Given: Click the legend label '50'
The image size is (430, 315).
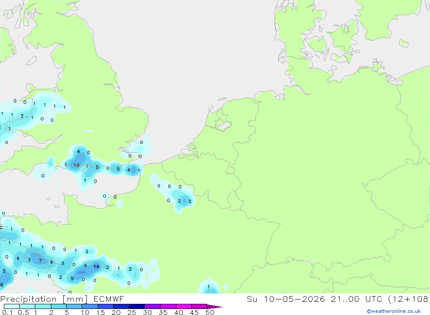Looking at the screenshot, I should [x=210, y=312].
